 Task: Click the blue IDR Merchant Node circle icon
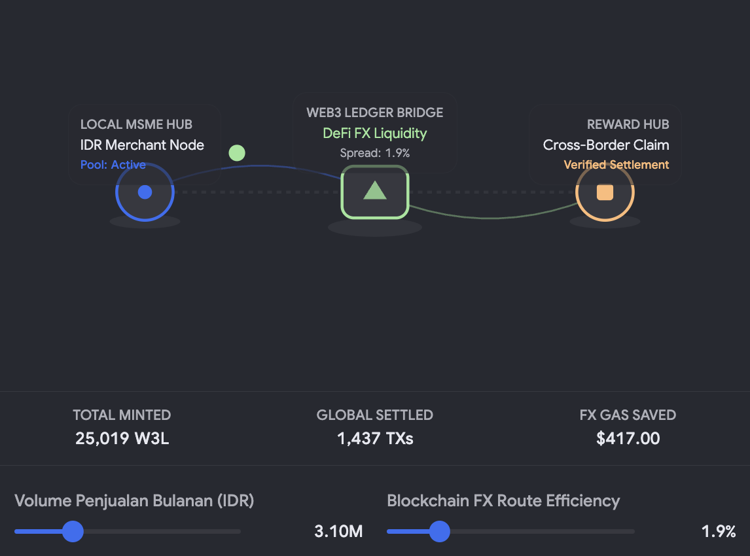145,192
